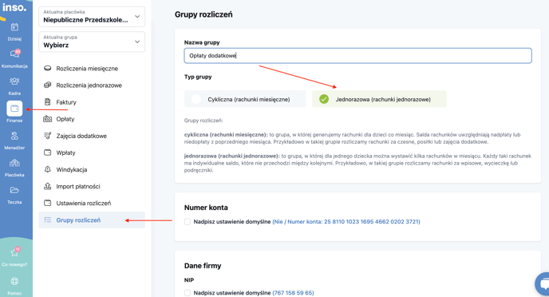Focus the Nazwa grupy input field

[357, 56]
